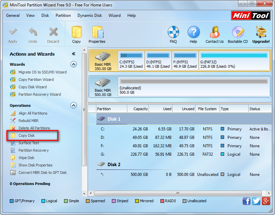Viewport: 275px width, 215px height.
Task: Start Partition Recovery Wizard
Action: coord(40,94)
